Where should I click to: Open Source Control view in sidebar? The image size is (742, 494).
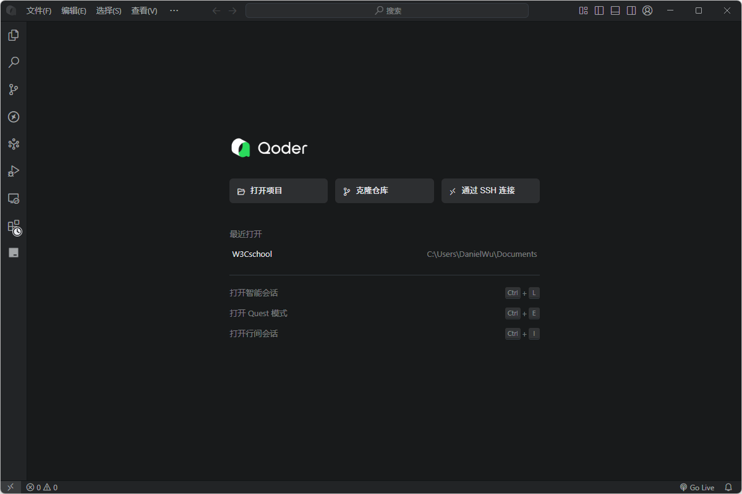point(14,90)
